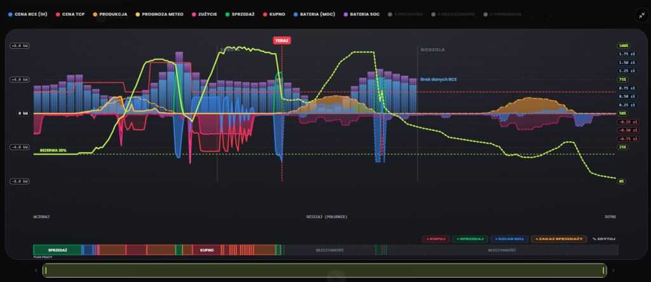
Task: Click the KUPNO block in work plan
Action: click(207, 250)
